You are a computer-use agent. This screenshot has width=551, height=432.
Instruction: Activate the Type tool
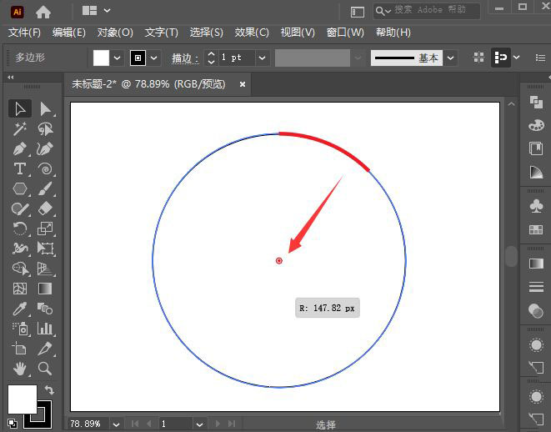20,169
